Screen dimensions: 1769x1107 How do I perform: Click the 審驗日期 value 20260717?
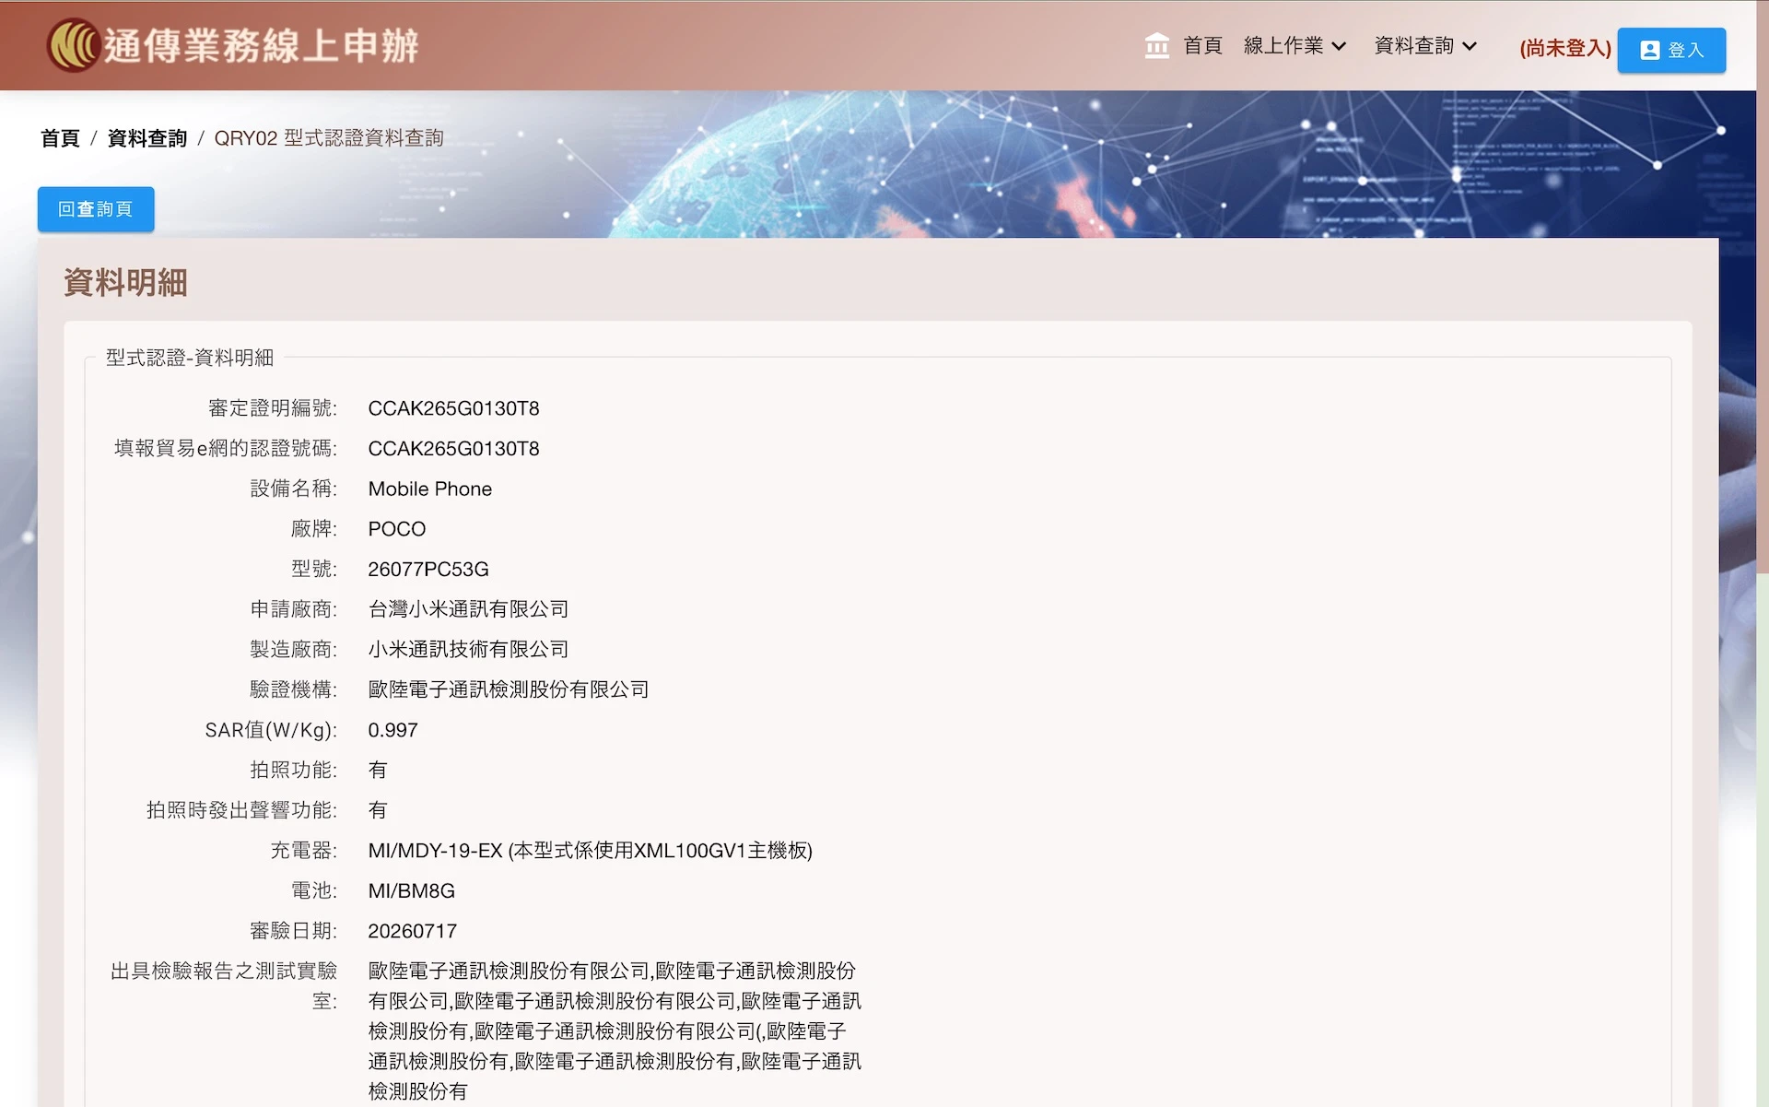point(412,931)
